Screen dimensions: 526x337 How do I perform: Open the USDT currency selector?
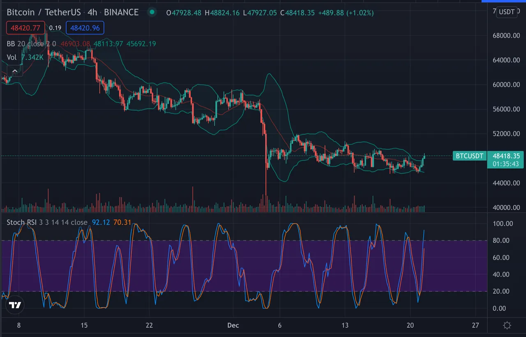pos(507,12)
